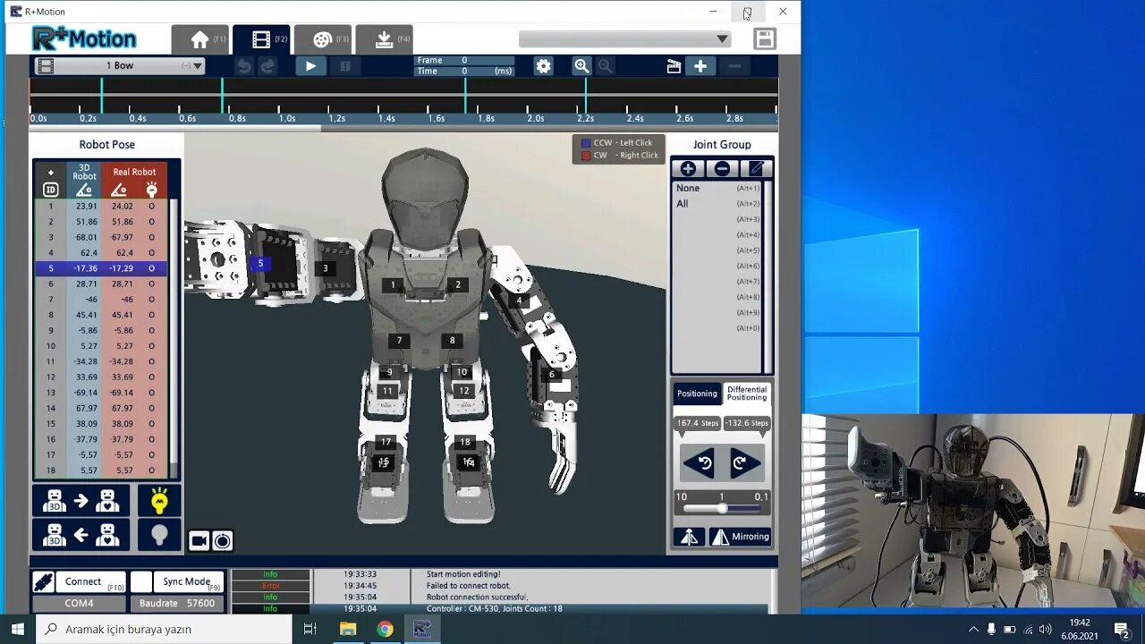Open the Motion reel tab (F3)

point(323,39)
